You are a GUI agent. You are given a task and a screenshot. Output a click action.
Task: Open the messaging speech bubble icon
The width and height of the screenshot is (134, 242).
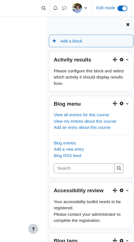pos(64,8)
